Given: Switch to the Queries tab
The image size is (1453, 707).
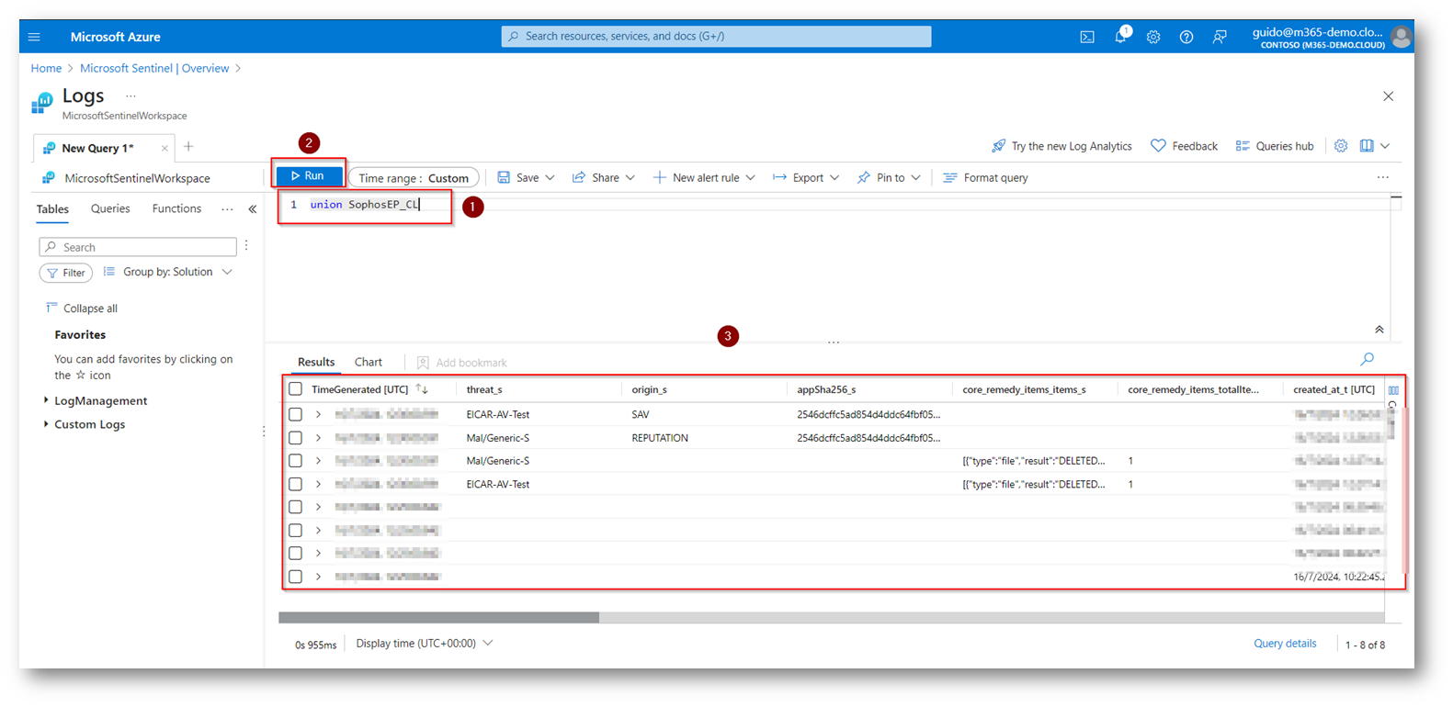Looking at the screenshot, I should 110,209.
